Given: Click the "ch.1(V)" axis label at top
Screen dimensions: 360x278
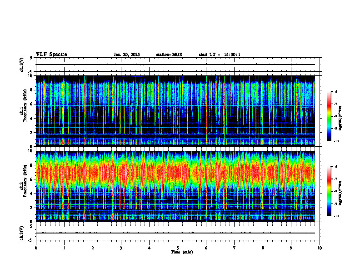Looking at the screenshot, I should [21, 65].
